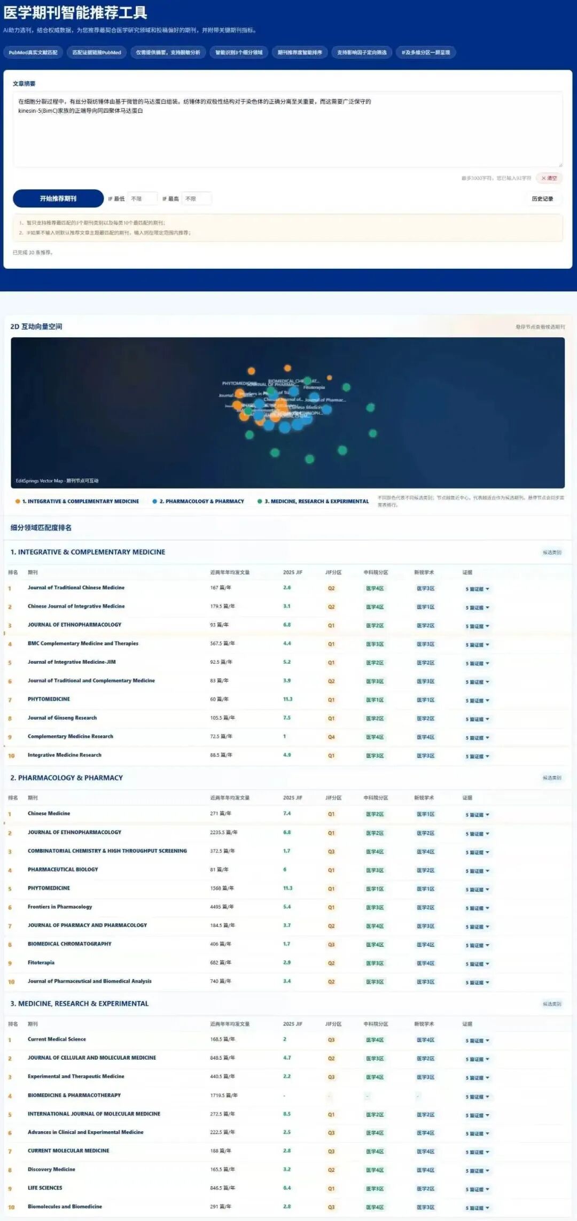The image size is (577, 1221).
Task: Click journal name INTERNATIONAL JOURNAL OF MOLECULAR MEDICINE
Action: (94, 1114)
